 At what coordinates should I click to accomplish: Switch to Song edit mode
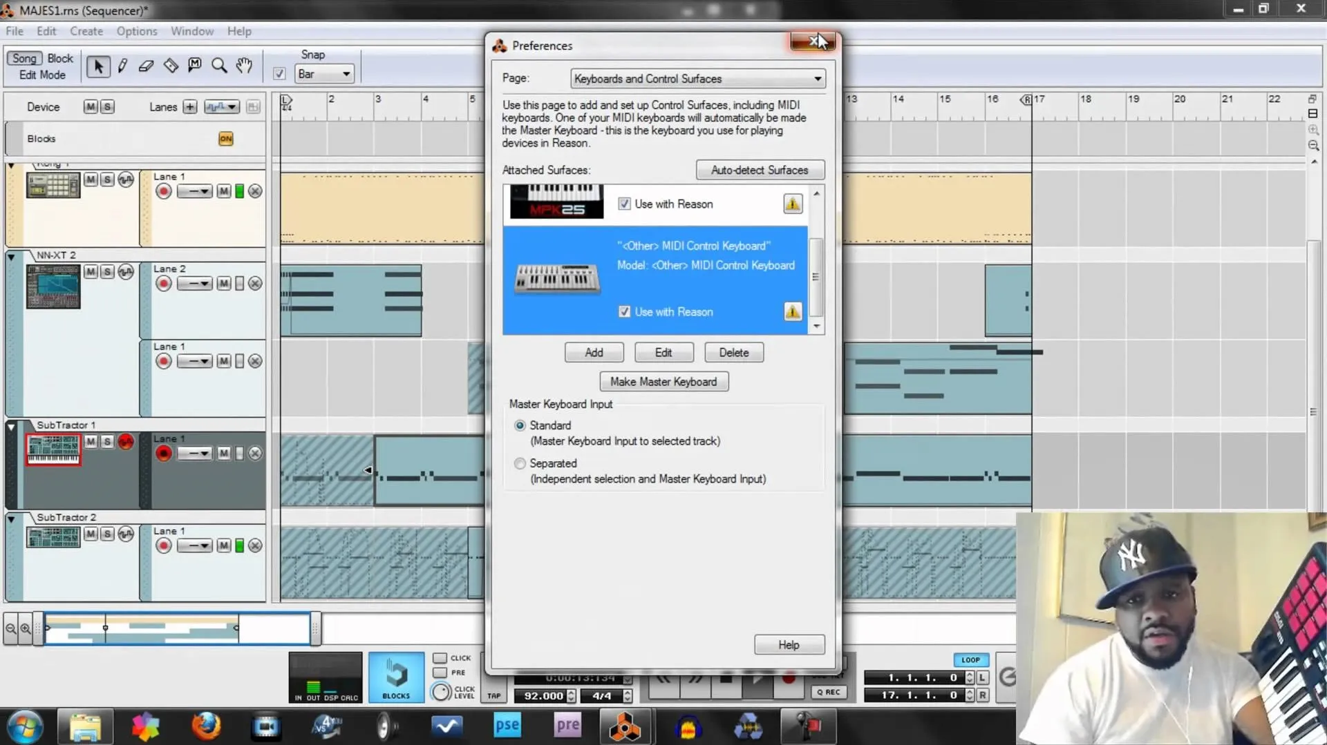click(x=24, y=59)
